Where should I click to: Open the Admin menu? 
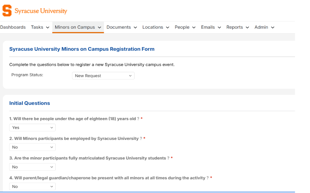tap(261, 27)
